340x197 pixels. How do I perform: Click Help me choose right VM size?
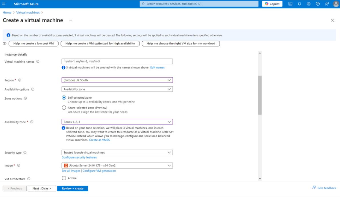[x=181, y=43]
